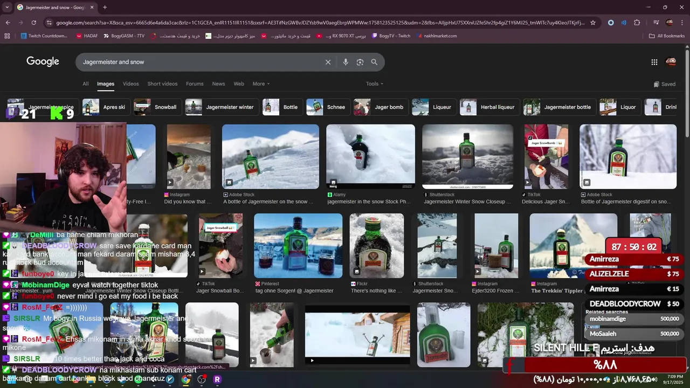Switch to the Videos tab
This screenshot has width=690, height=388.
(130, 84)
